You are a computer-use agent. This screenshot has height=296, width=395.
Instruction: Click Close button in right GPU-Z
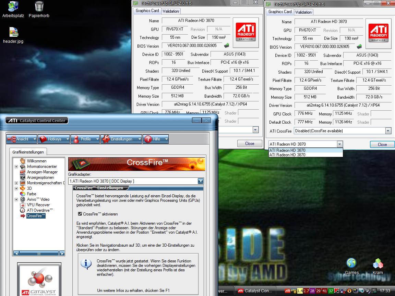pyautogui.click(x=382, y=145)
